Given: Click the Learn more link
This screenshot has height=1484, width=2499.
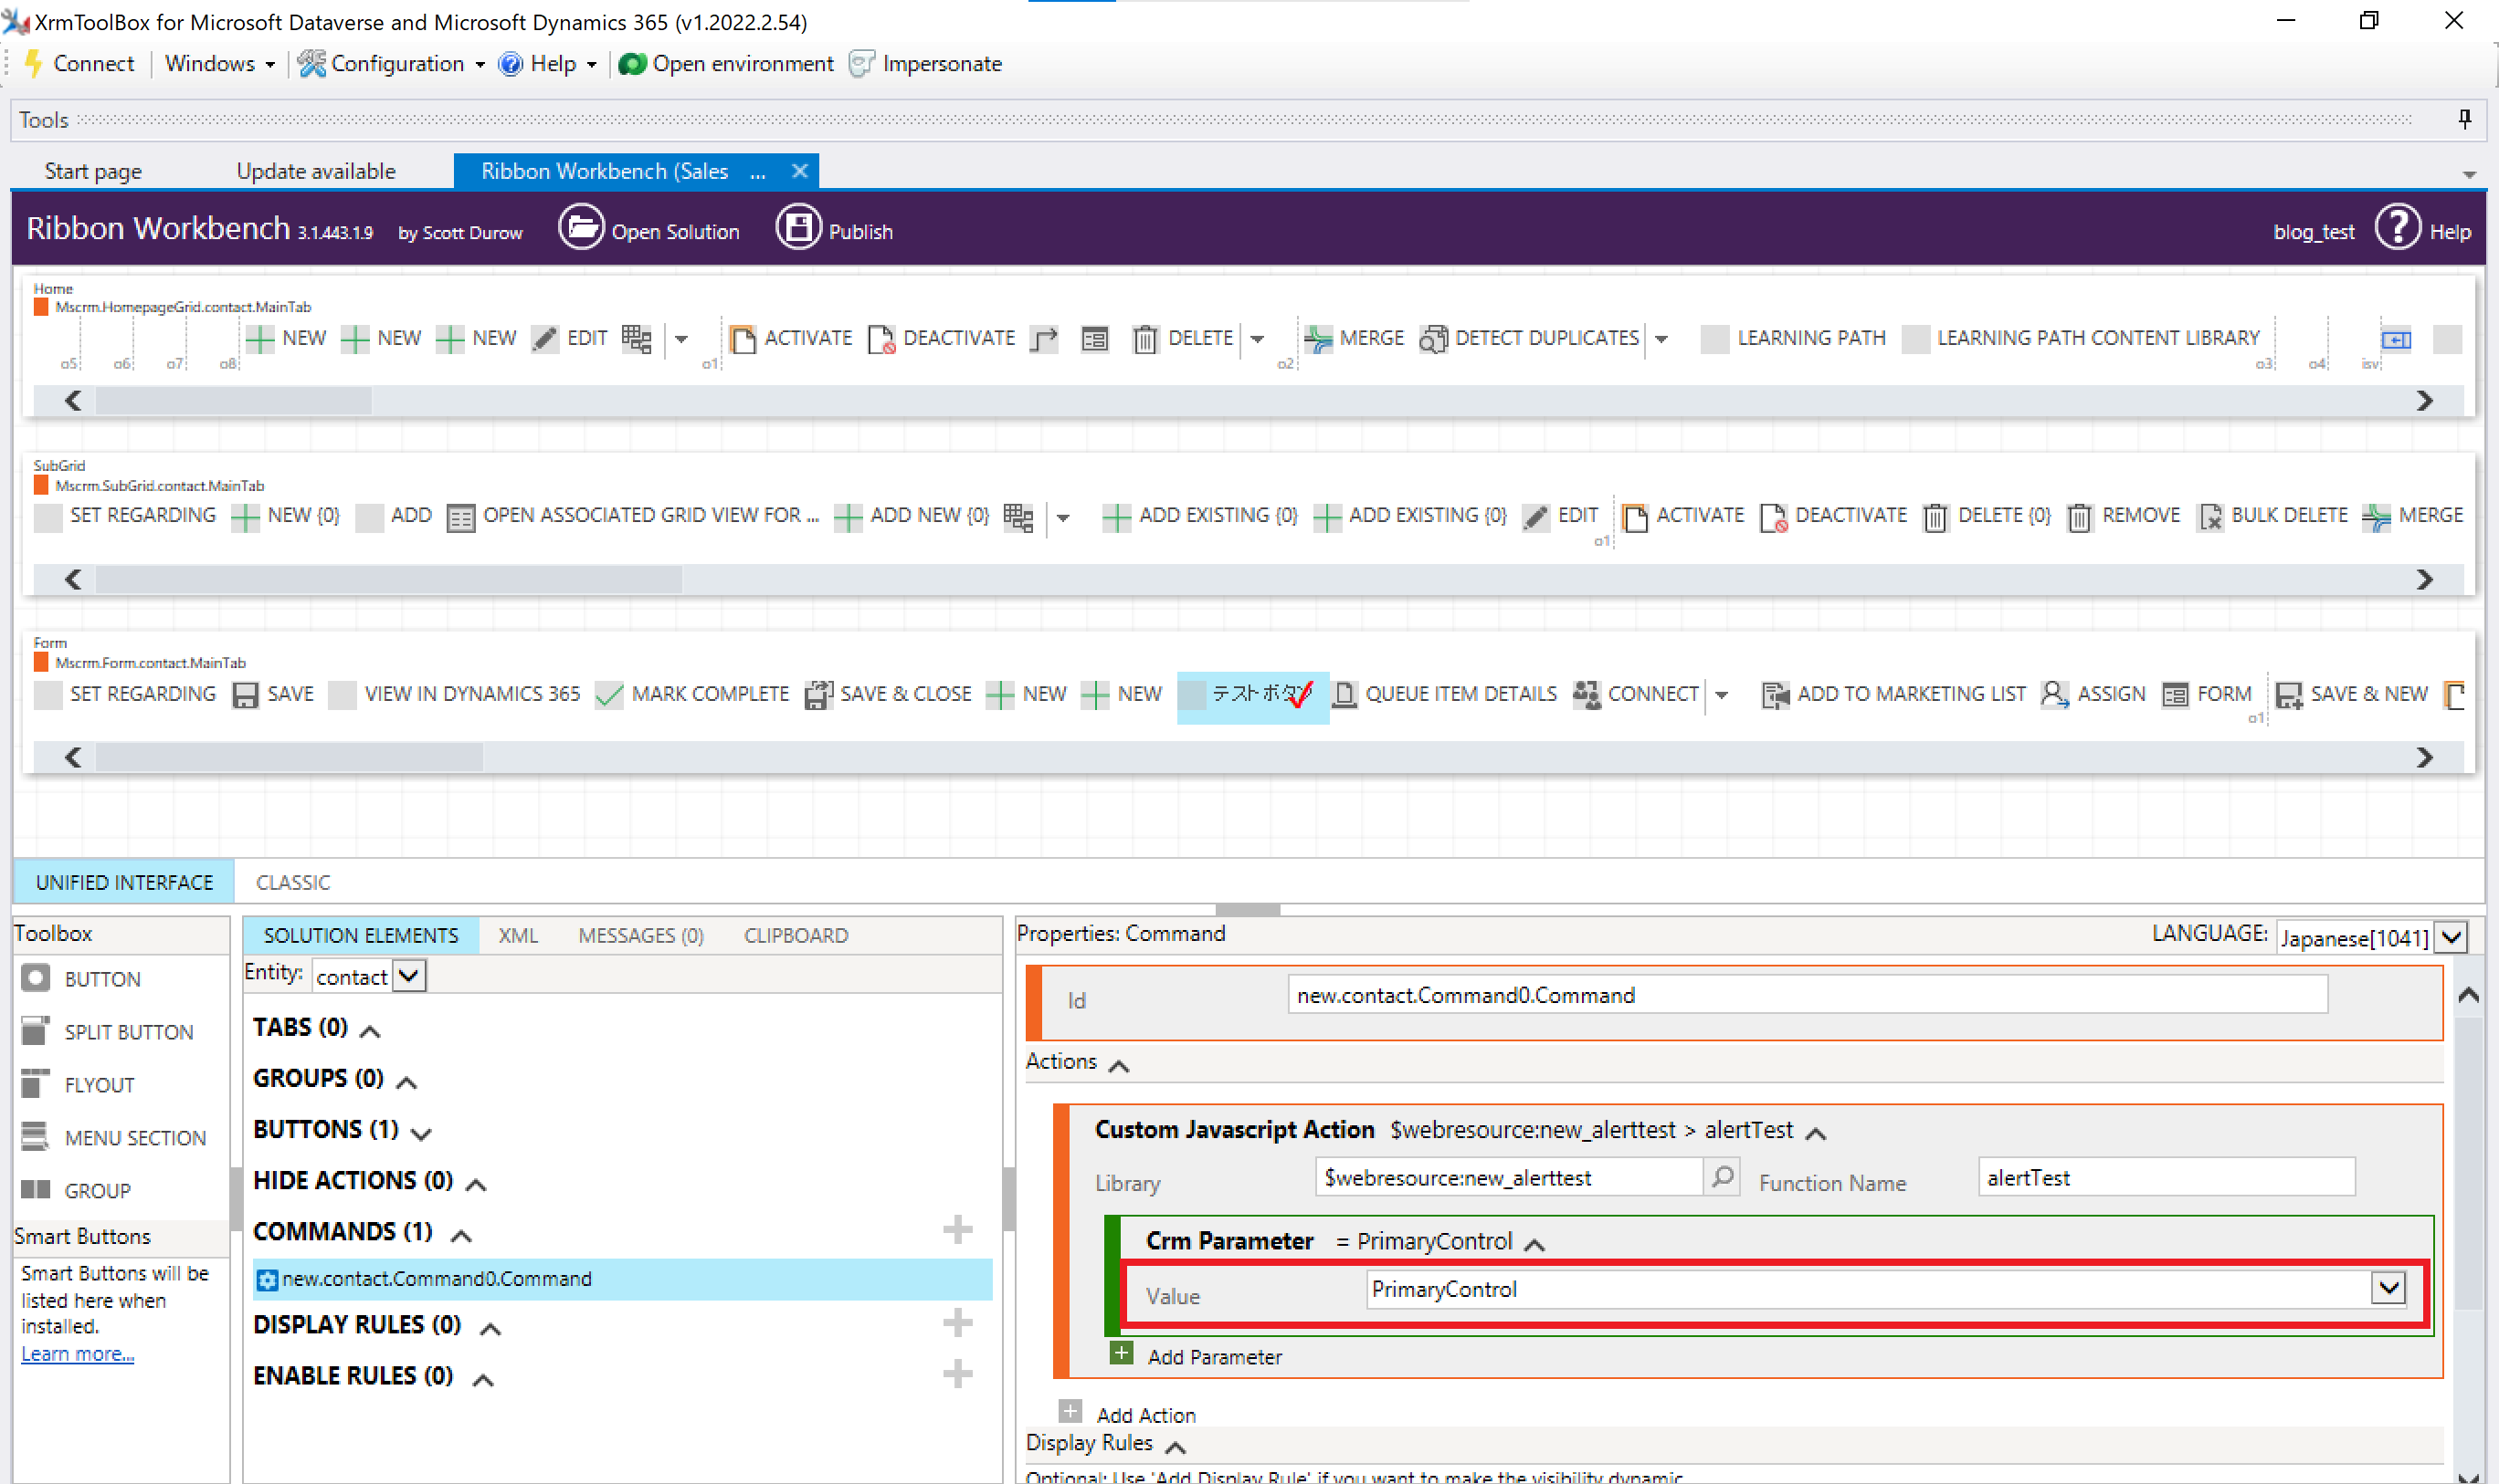Looking at the screenshot, I should click(x=77, y=1353).
